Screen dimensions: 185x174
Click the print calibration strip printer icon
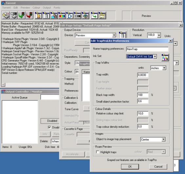click(14, 15)
